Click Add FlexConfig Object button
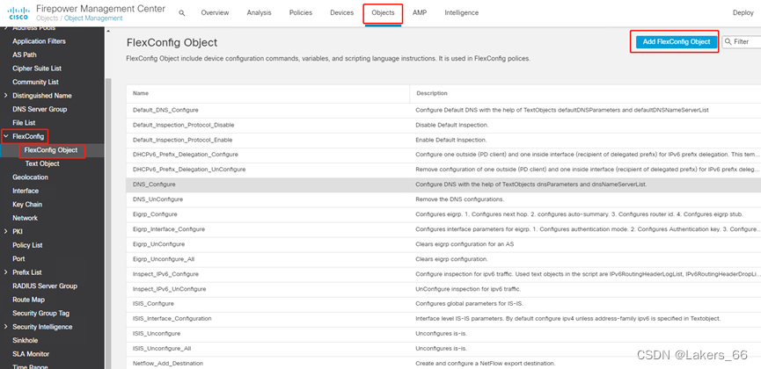The height and width of the screenshot is (369, 761). pyautogui.click(x=676, y=41)
